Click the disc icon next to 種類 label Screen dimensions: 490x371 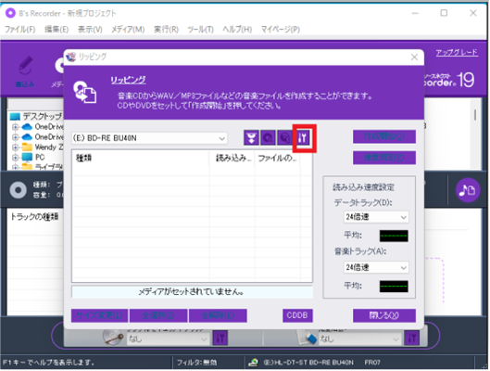click(x=18, y=190)
